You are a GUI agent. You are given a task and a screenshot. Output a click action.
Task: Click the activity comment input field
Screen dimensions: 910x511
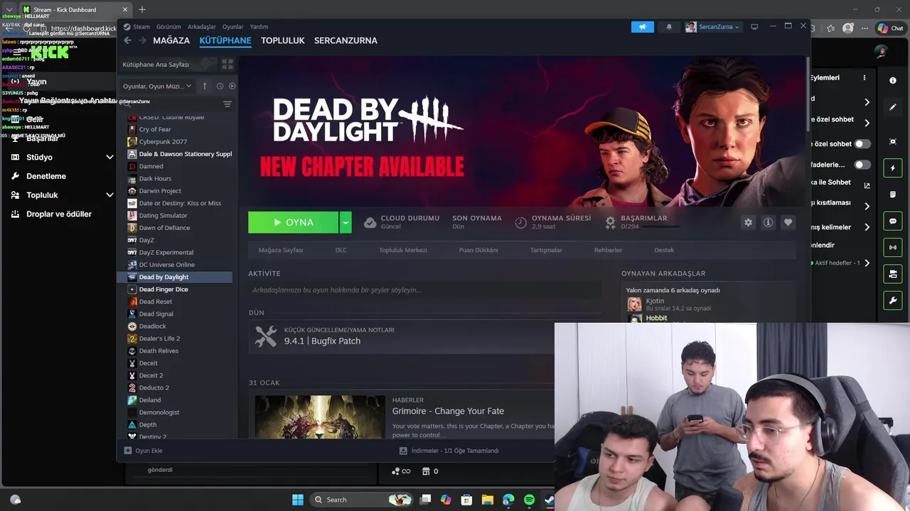(x=424, y=290)
